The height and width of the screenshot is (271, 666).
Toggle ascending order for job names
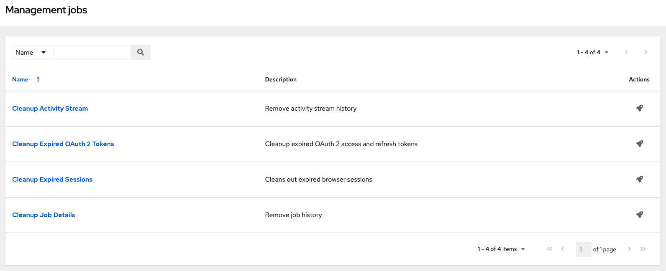(x=38, y=79)
